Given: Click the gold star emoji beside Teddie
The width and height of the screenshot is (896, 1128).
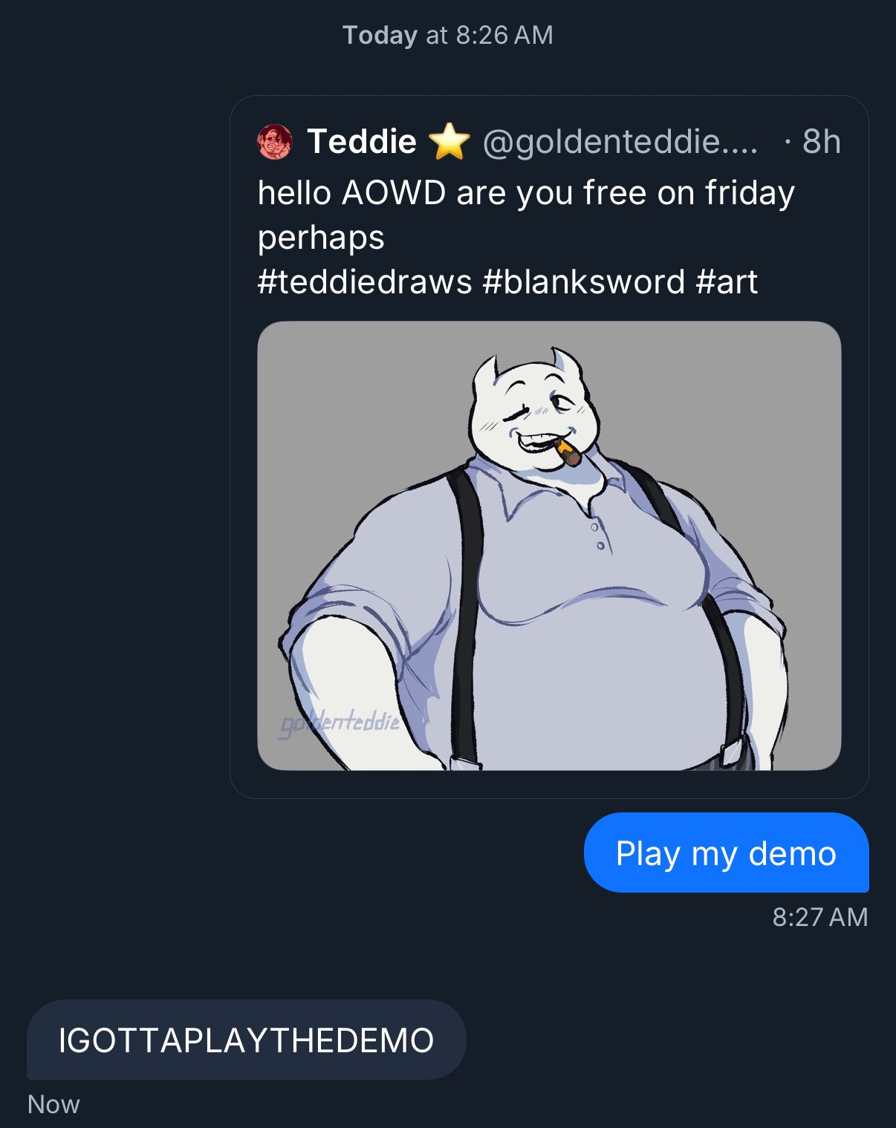Looking at the screenshot, I should (x=449, y=142).
